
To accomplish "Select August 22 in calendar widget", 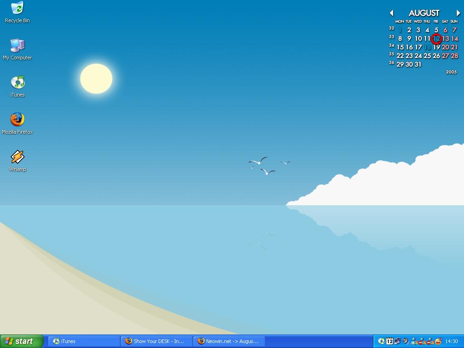I will coord(400,56).
